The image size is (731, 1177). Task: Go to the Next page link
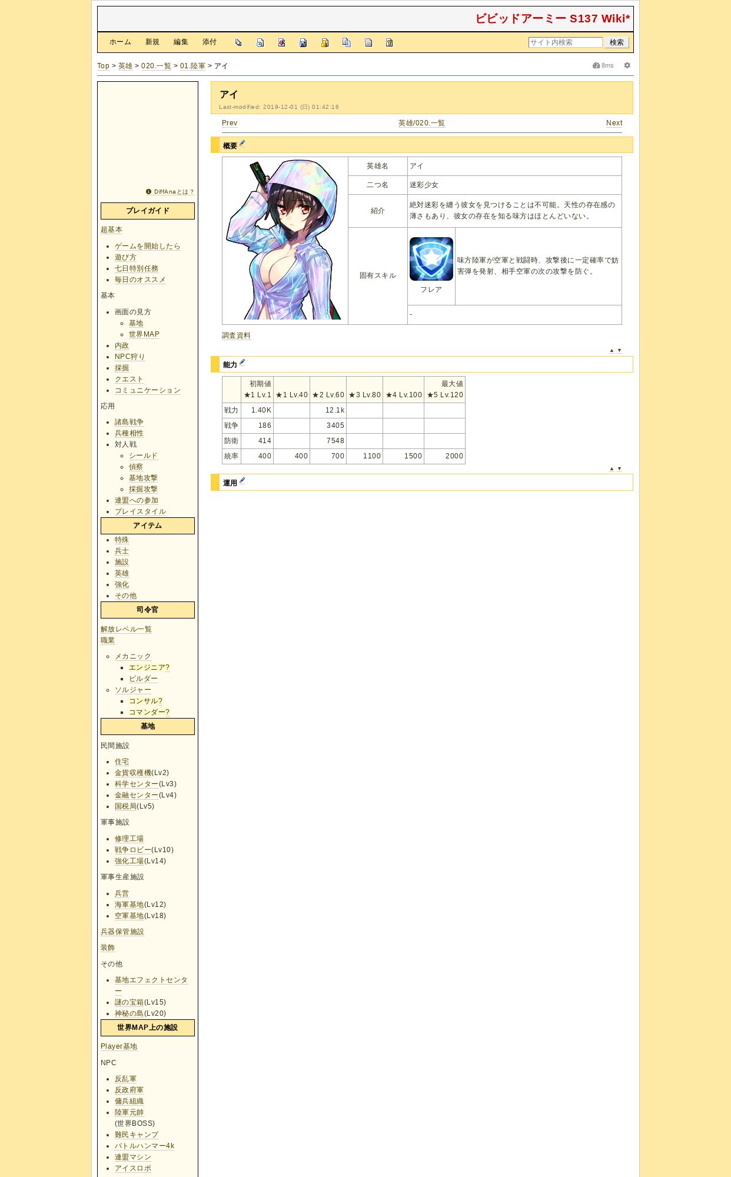click(x=614, y=123)
